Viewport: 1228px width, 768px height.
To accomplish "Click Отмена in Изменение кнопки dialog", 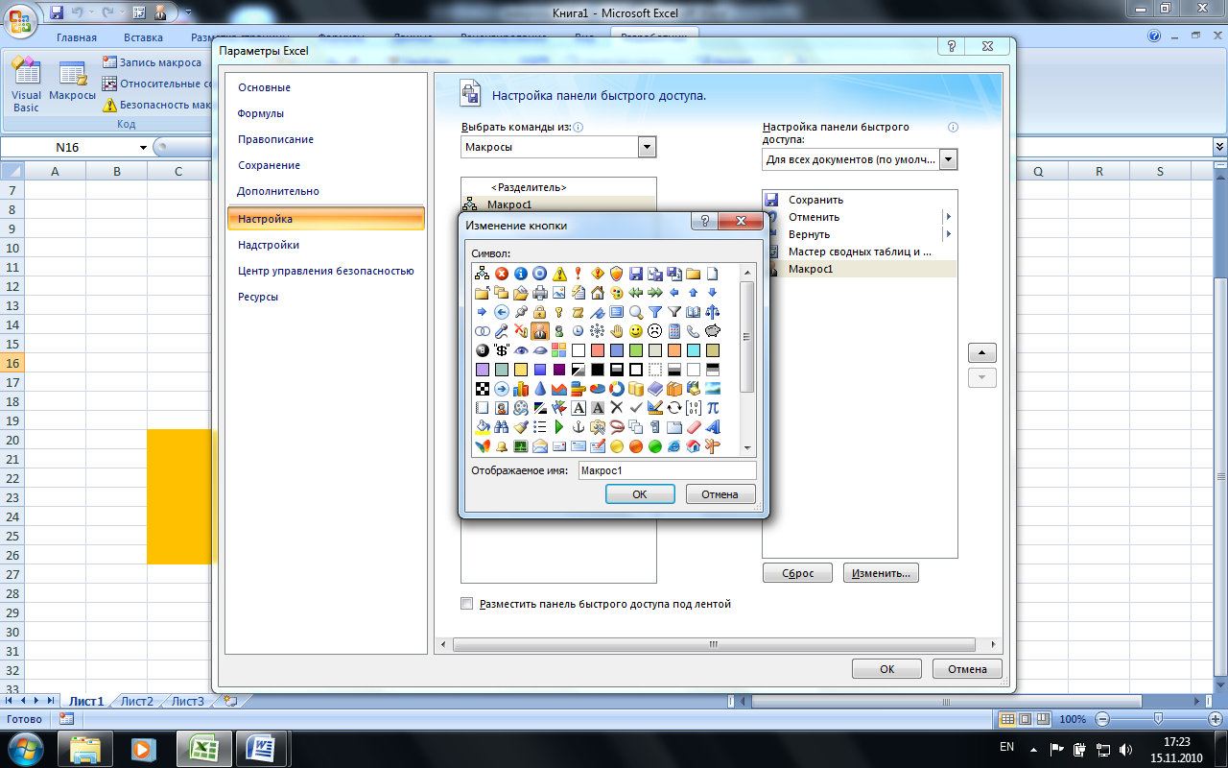I will point(720,494).
